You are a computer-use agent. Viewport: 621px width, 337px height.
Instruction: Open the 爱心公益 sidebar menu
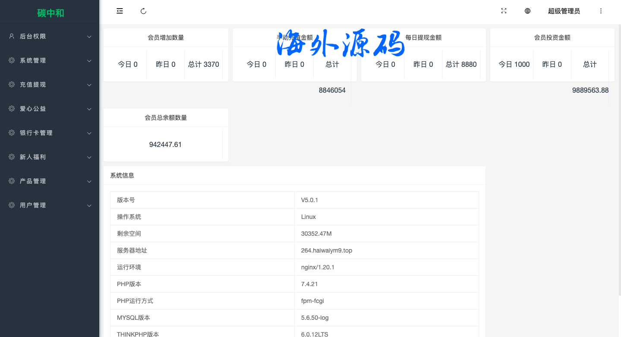point(33,109)
